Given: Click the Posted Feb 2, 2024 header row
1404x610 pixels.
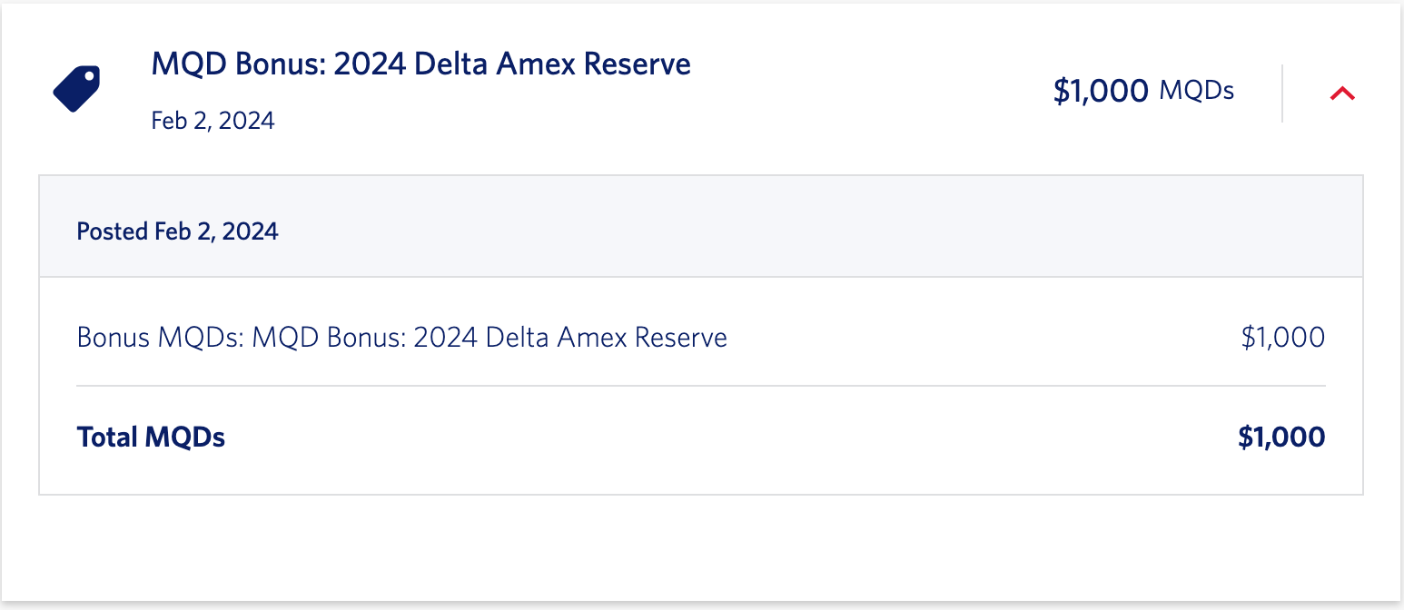Looking at the screenshot, I should (176, 231).
